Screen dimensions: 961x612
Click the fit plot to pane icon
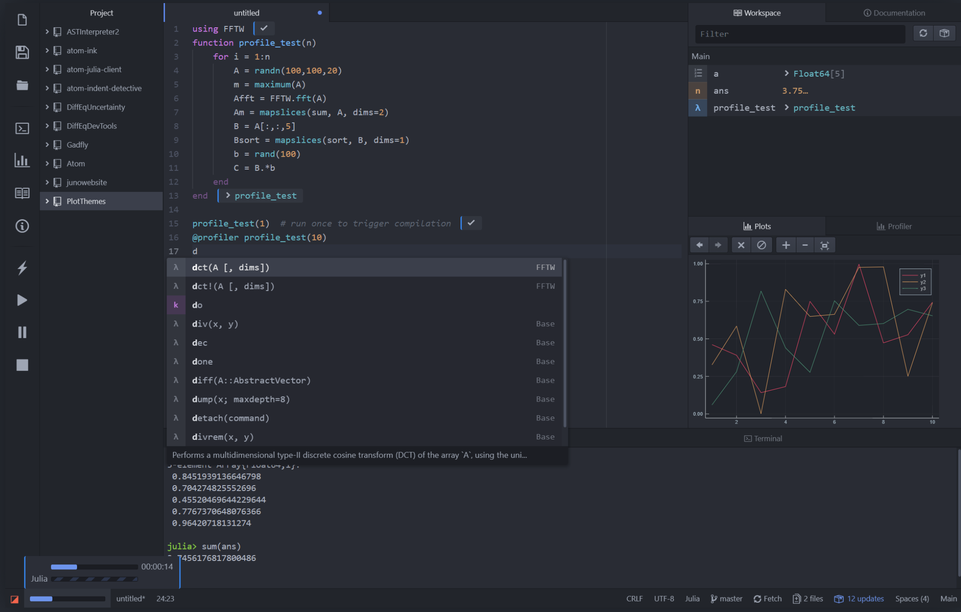pyautogui.click(x=825, y=245)
